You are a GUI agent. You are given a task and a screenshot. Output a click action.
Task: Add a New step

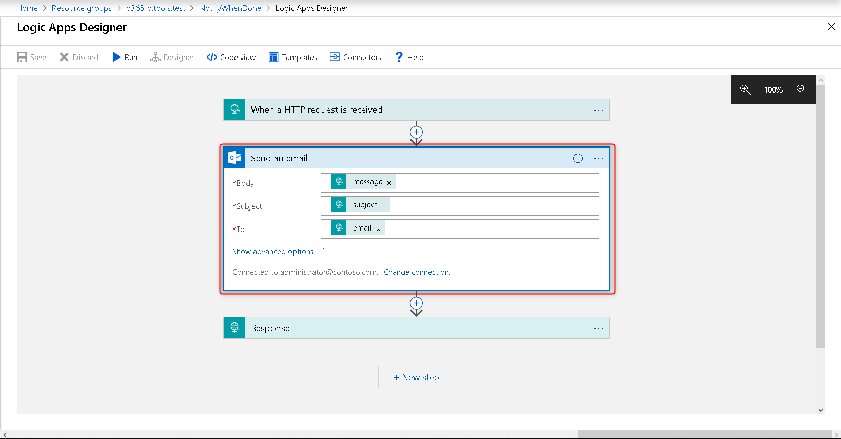click(416, 377)
